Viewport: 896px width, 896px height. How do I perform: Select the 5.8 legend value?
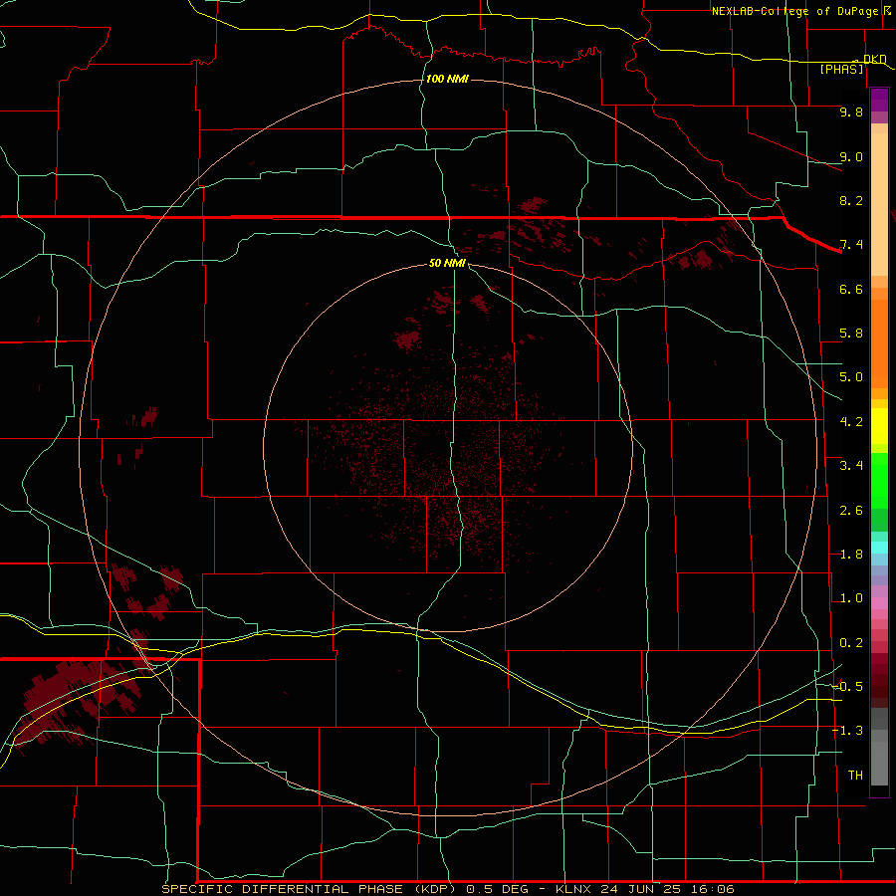(x=851, y=334)
